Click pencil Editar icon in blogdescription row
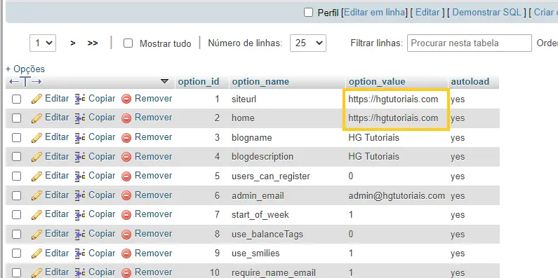Viewport: 558px width, 278px height. 36,157
